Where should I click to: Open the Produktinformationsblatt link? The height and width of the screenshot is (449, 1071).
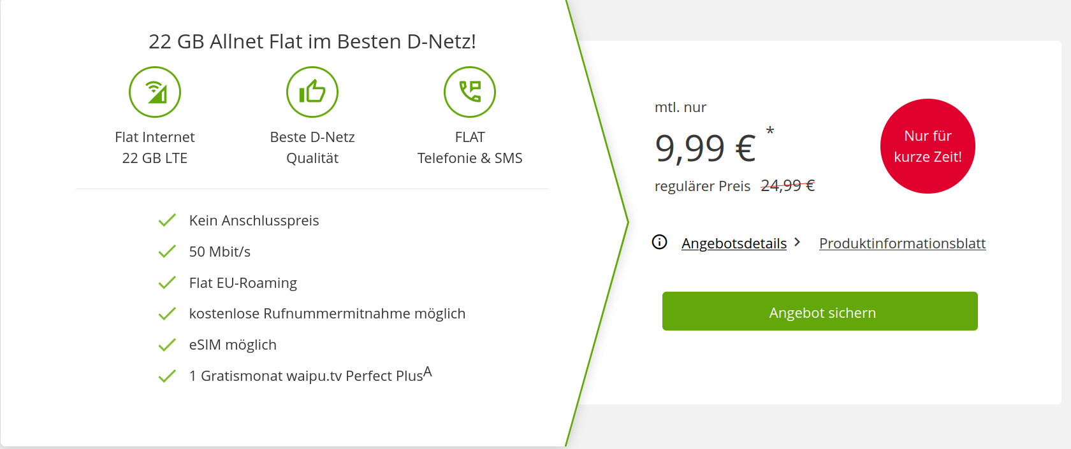tap(902, 243)
